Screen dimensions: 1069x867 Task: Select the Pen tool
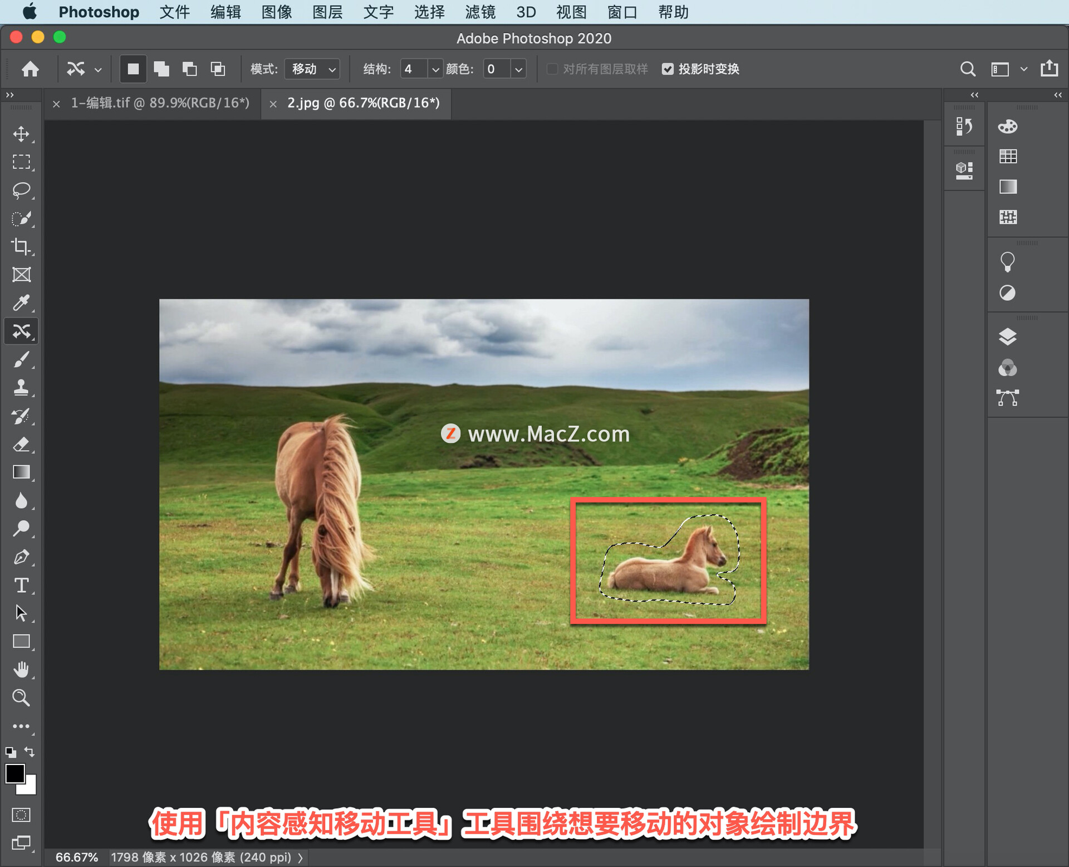22,557
